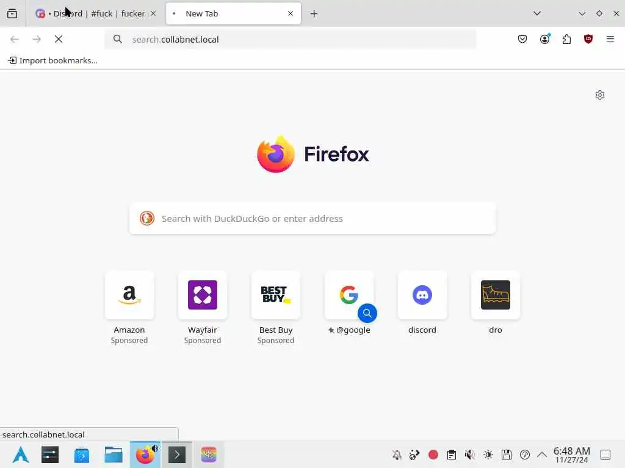
Task: Click the address bar search magnifier icon
Action: [x=118, y=39]
